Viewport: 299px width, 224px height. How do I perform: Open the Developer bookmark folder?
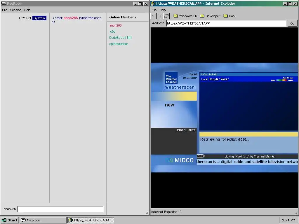210,16
